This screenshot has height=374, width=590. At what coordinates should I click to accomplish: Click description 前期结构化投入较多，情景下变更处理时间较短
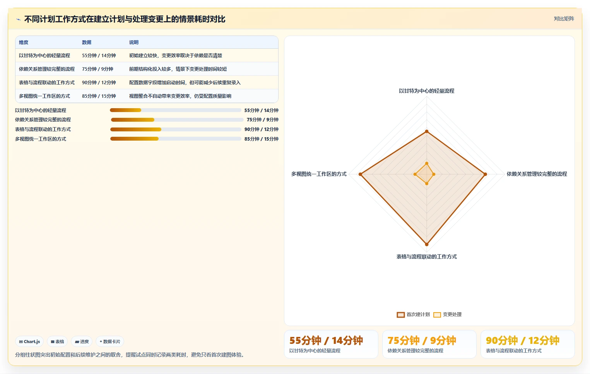pos(178,69)
